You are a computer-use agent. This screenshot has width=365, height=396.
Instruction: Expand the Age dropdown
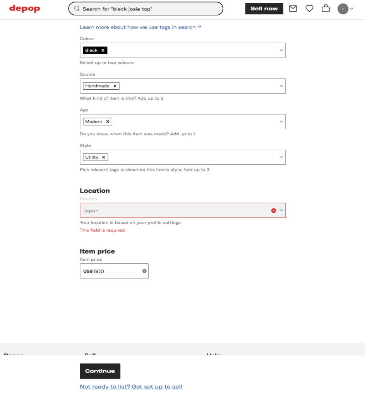click(281, 121)
